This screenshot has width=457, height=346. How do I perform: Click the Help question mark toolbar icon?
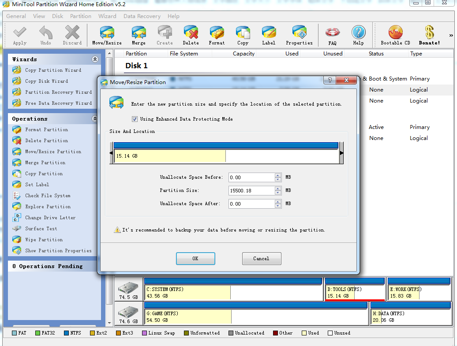point(359,32)
